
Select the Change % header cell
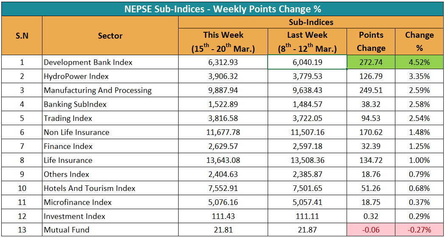[419, 42]
